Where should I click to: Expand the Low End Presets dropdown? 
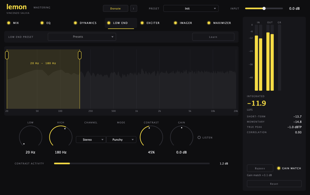(x=82, y=37)
